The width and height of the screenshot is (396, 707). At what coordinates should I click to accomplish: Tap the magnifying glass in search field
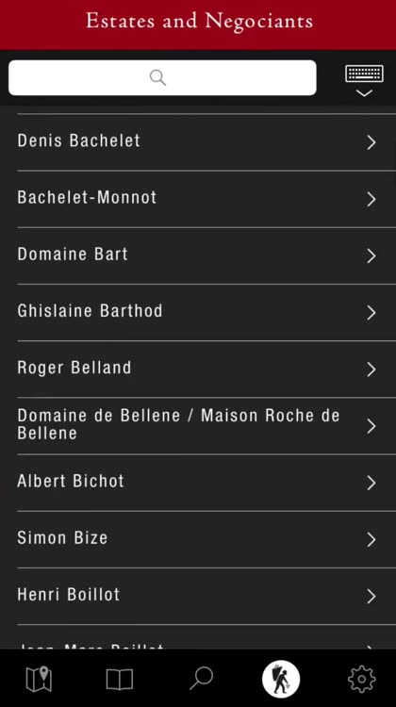click(157, 77)
